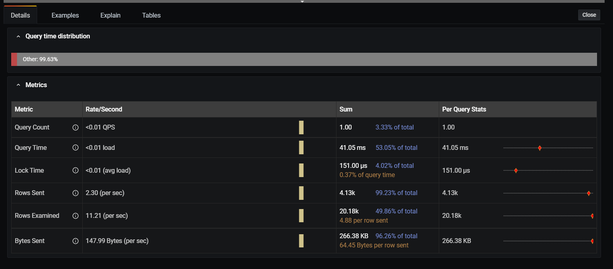The height and width of the screenshot is (269, 613).
Task: Open the Lock Time info icon
Action: coord(75,170)
